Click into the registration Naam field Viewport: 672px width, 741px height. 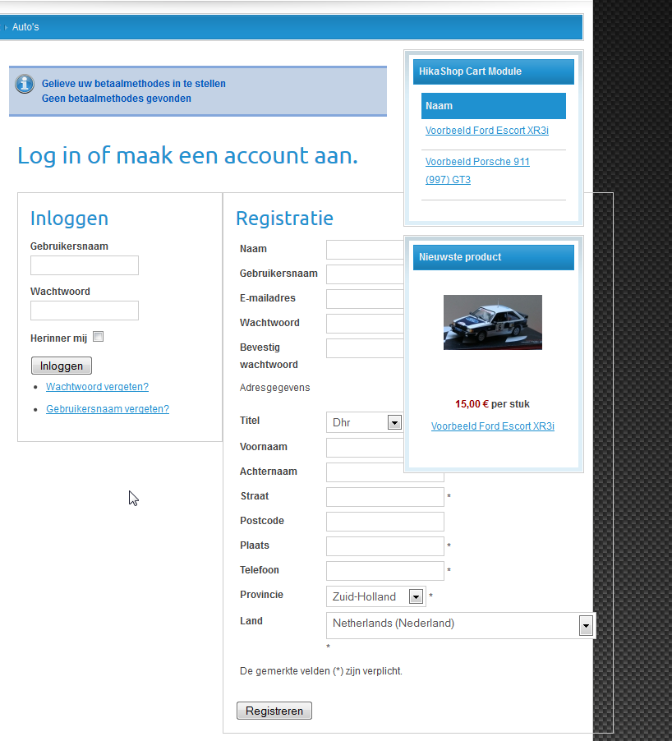pos(365,250)
